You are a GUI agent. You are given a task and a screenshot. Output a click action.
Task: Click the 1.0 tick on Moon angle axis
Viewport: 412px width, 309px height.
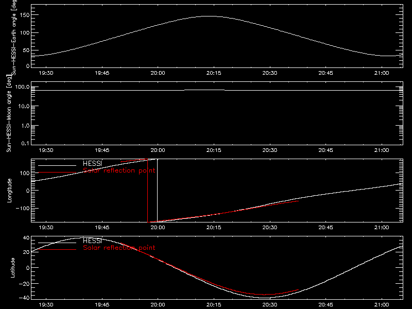coord(25,126)
